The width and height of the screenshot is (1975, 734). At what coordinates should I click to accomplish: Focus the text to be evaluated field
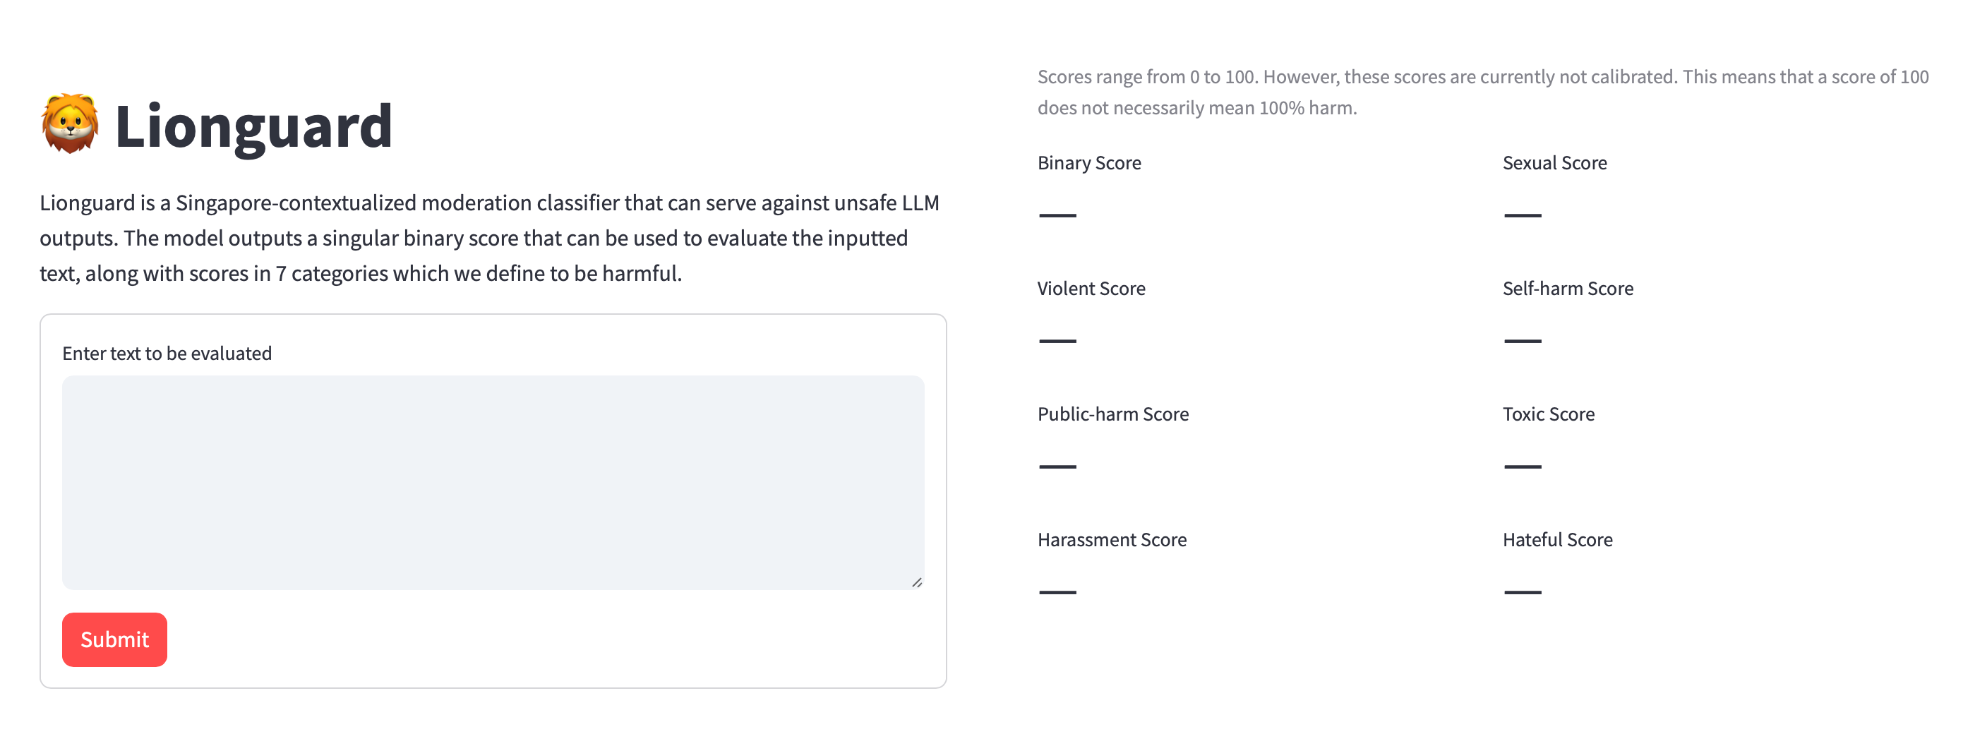tap(493, 481)
